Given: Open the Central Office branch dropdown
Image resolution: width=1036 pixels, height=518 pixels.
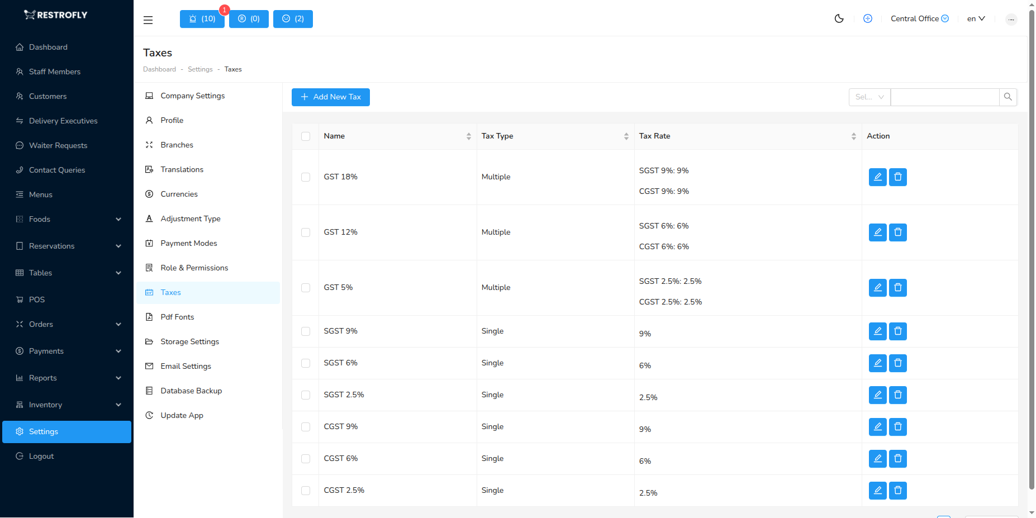Looking at the screenshot, I should (x=919, y=18).
